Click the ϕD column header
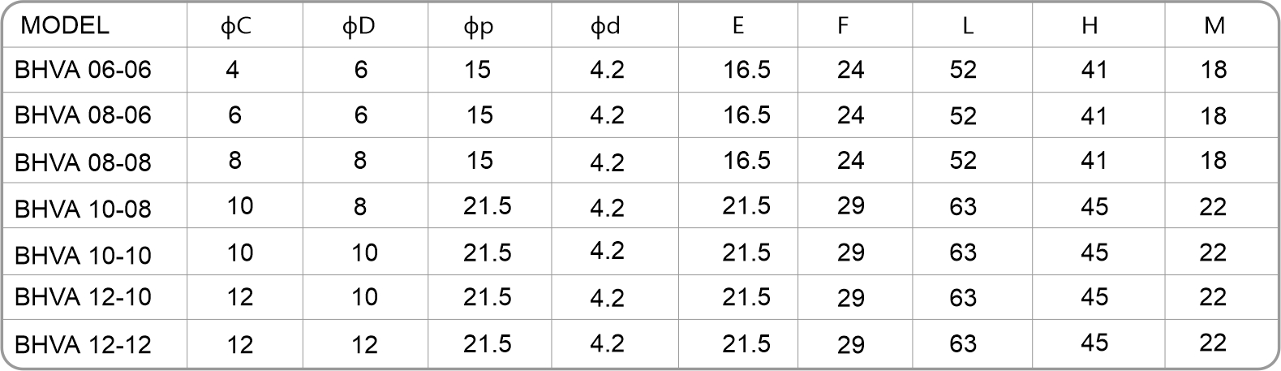This screenshot has height=371, width=1281. 358,27
